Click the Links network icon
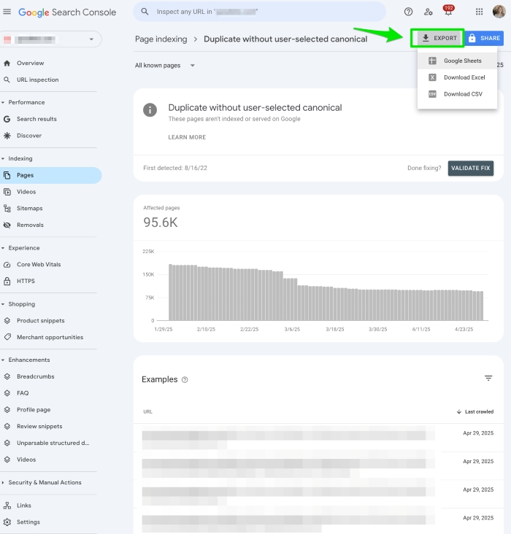 [7, 506]
